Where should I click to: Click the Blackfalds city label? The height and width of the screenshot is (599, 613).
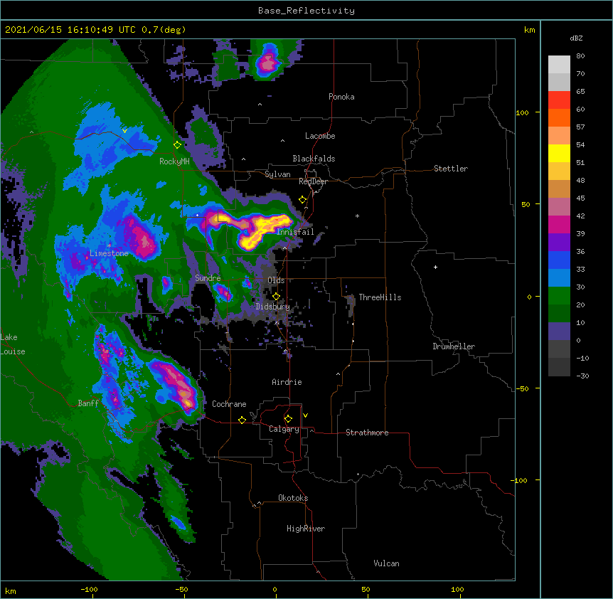click(314, 159)
